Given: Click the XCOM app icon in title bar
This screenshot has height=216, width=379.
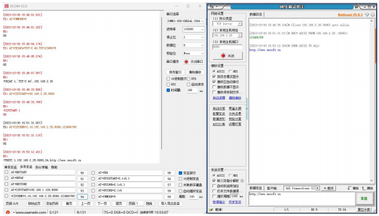Looking at the screenshot, I should (x=6, y=6).
